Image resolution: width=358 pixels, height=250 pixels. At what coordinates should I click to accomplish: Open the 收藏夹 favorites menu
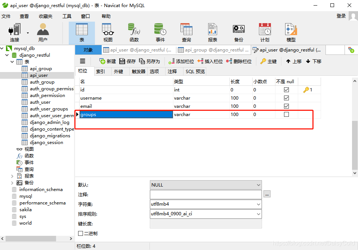[46, 16]
